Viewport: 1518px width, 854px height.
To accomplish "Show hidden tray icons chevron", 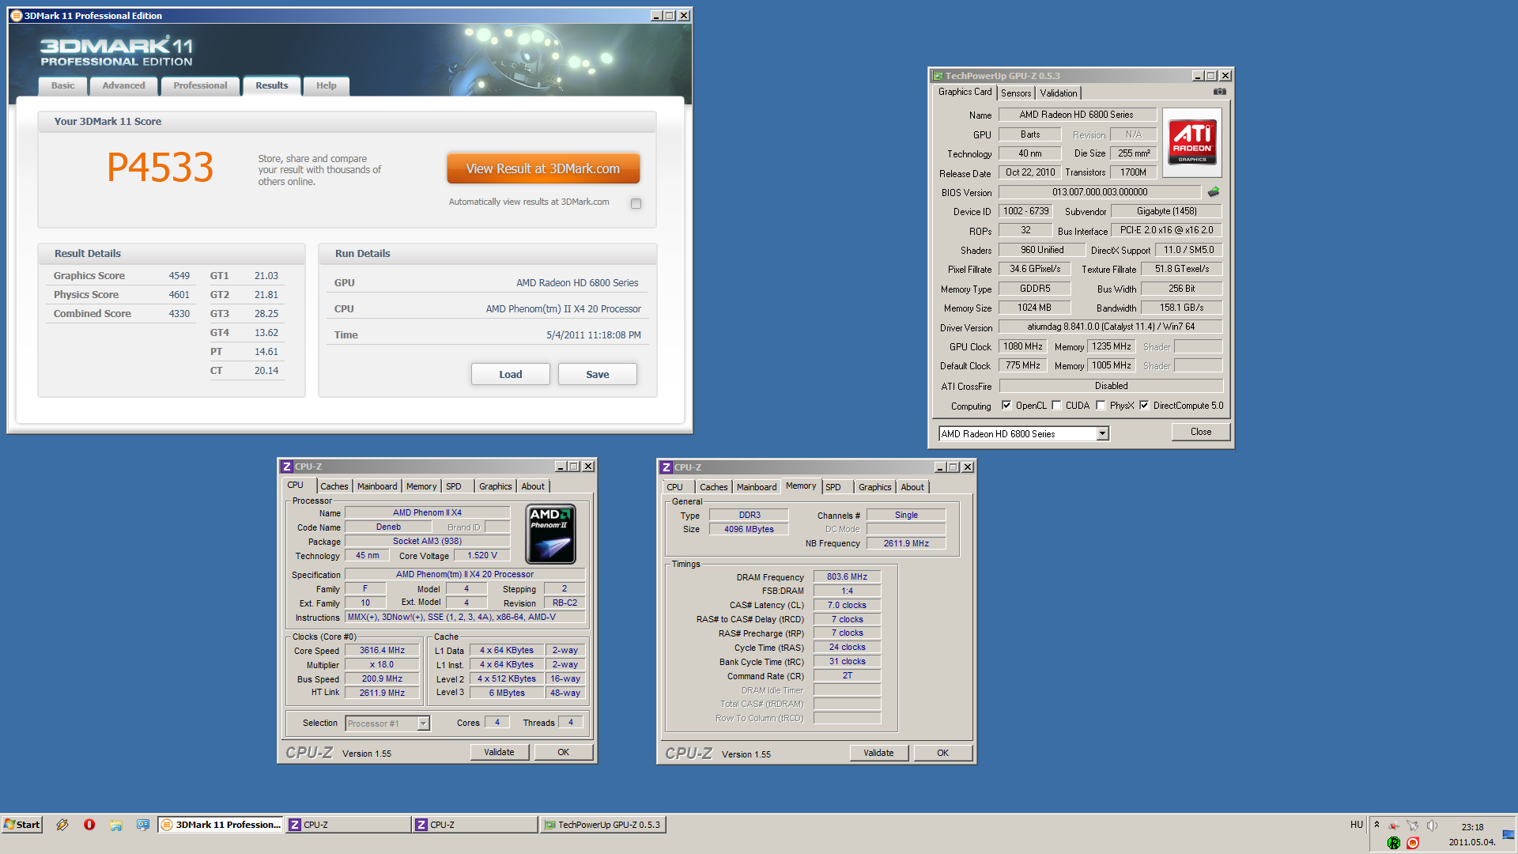I will pyautogui.click(x=1376, y=825).
